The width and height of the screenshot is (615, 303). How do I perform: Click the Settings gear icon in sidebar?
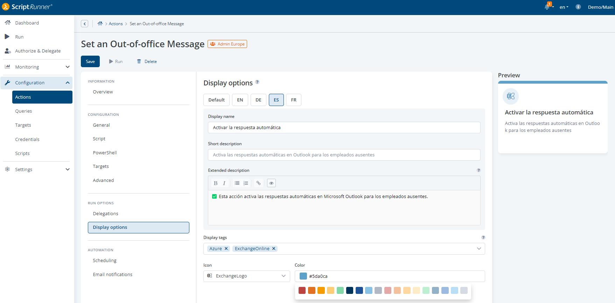tap(7, 169)
